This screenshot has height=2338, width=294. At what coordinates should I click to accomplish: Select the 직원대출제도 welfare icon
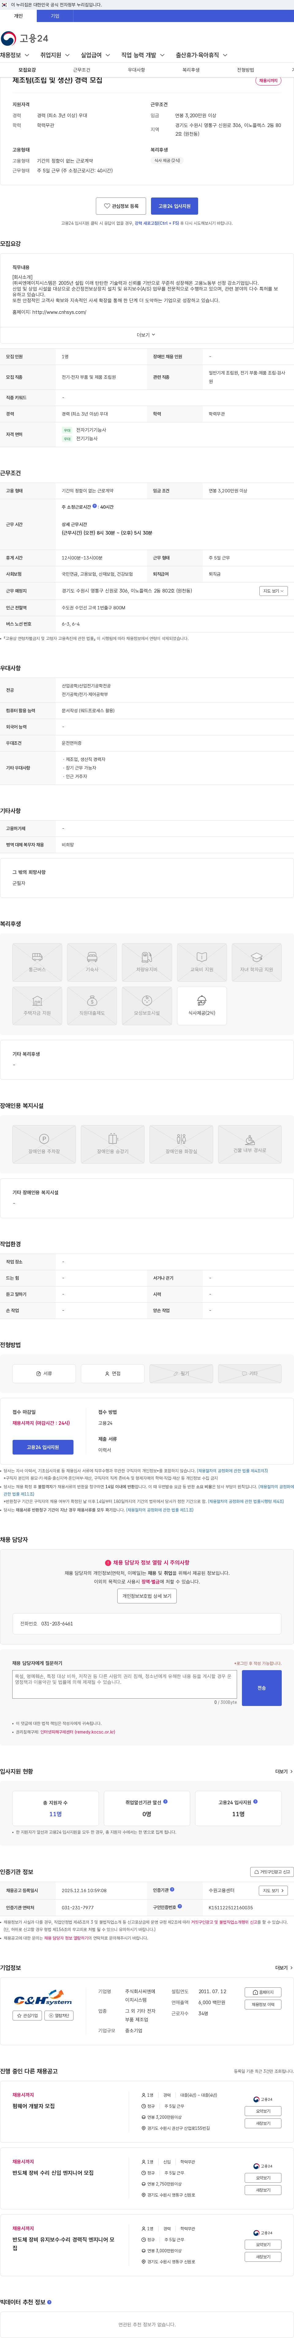pyautogui.click(x=92, y=1006)
